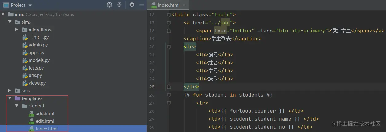Screen dimensions: 386x132
Task: Select the migrations folder icon
Action: tap(24, 30)
